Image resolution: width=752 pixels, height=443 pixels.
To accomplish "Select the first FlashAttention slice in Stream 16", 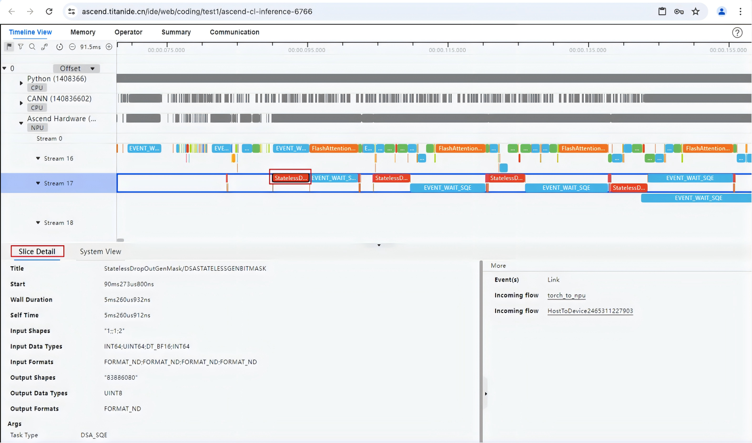I will click(334, 149).
